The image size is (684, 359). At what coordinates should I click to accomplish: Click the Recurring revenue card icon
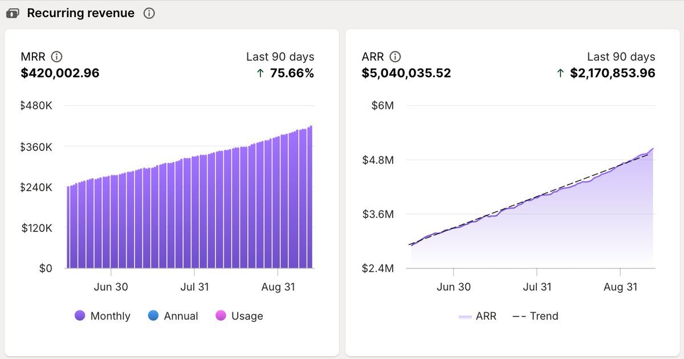pos(13,13)
